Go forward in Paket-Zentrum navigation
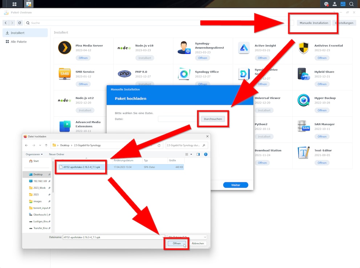 tap(12, 23)
